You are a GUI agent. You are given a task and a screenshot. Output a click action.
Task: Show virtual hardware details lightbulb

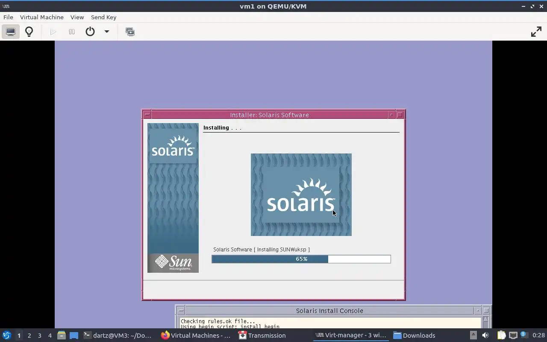[x=29, y=32]
